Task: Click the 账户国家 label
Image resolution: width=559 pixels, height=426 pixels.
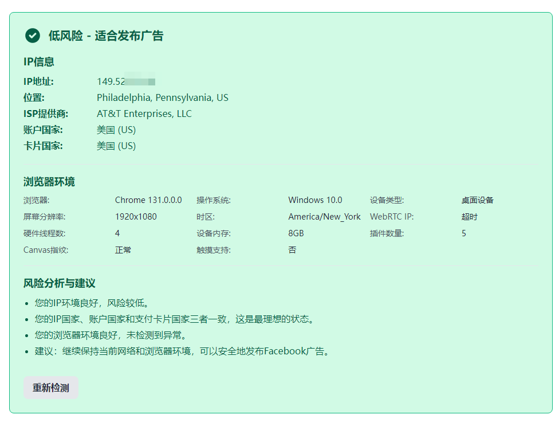Action: point(43,130)
